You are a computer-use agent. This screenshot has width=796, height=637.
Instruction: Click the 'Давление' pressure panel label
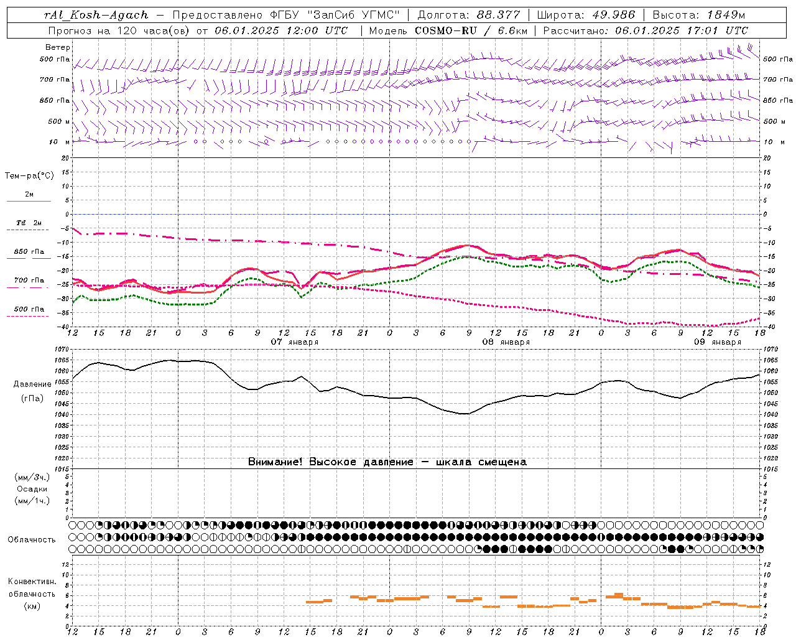(x=32, y=384)
